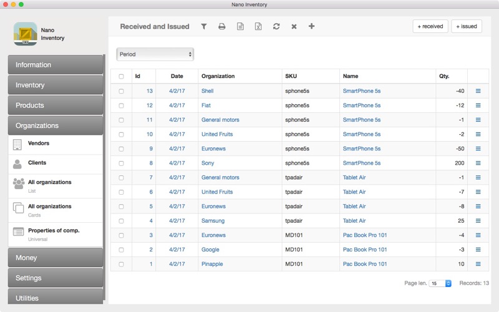
Task: Click the Nano Inventory app logo
Action: tap(25, 34)
